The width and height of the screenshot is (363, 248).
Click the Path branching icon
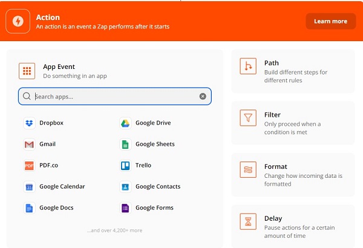(x=248, y=66)
